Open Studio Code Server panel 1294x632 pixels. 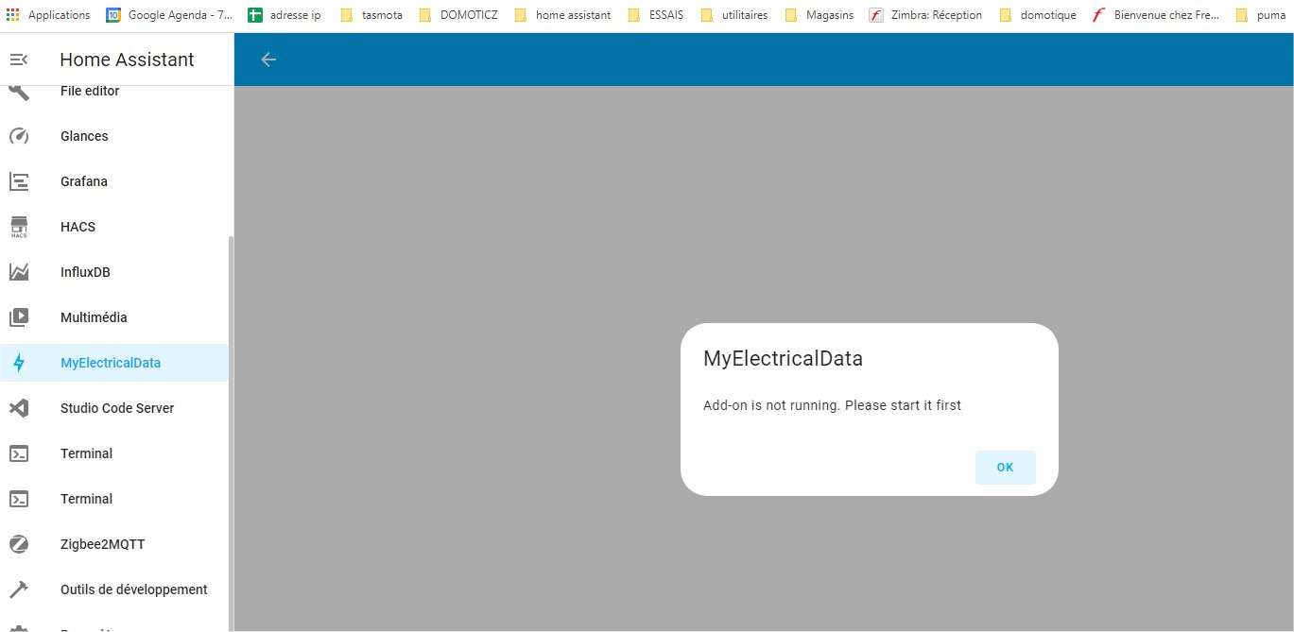coord(114,408)
